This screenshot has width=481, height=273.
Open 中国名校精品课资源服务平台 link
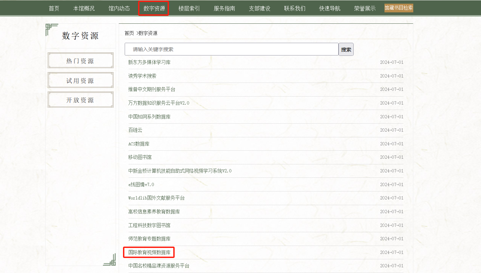click(159, 266)
